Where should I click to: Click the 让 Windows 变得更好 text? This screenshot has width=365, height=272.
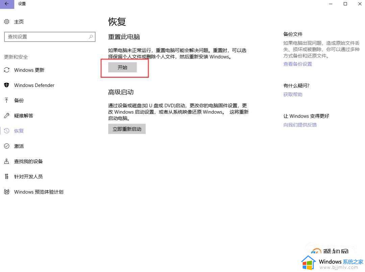click(x=306, y=116)
